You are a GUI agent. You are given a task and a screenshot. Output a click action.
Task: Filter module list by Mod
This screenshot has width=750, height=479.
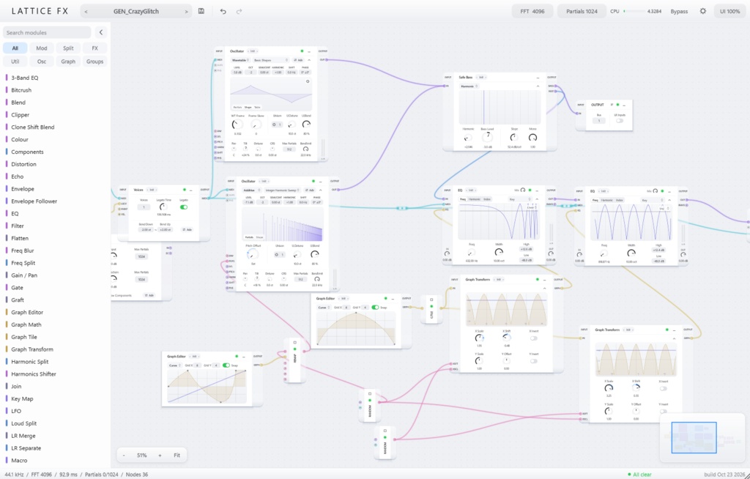point(42,48)
